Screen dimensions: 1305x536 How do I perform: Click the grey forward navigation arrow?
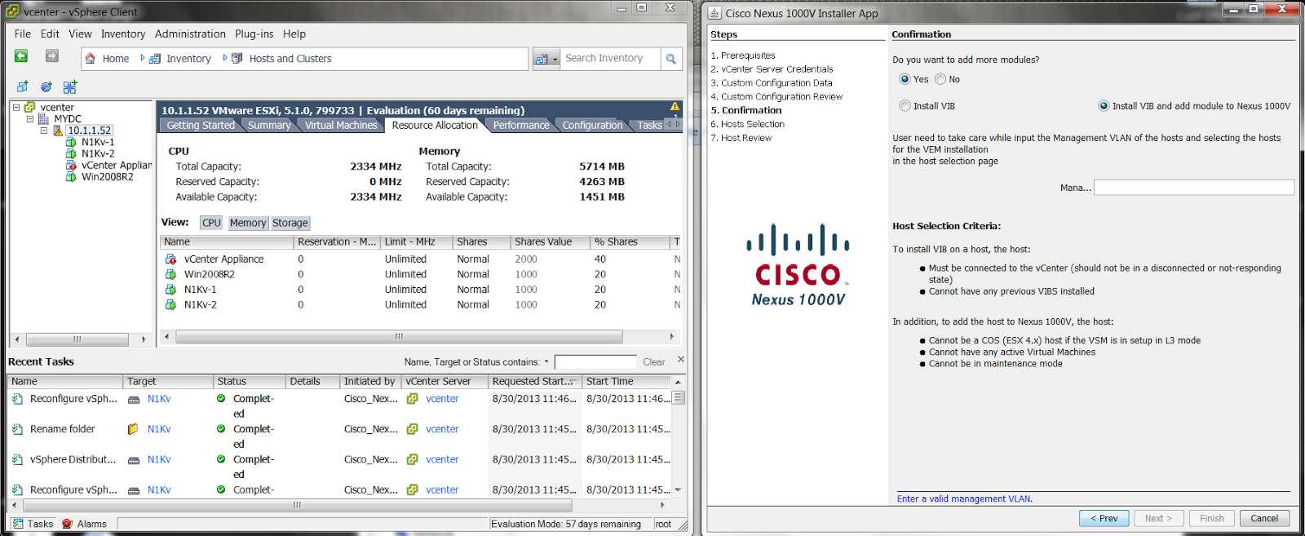(x=52, y=56)
